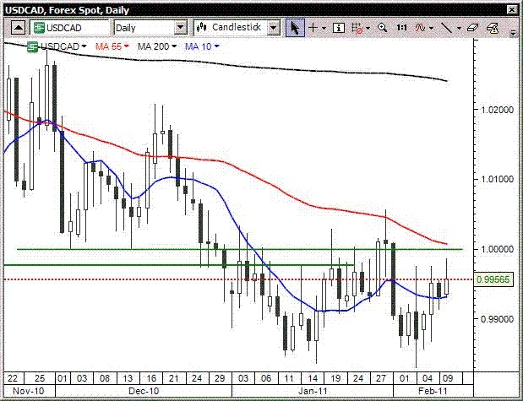Select the arrow pointer tool
The image size is (523, 401).
[x=295, y=27]
